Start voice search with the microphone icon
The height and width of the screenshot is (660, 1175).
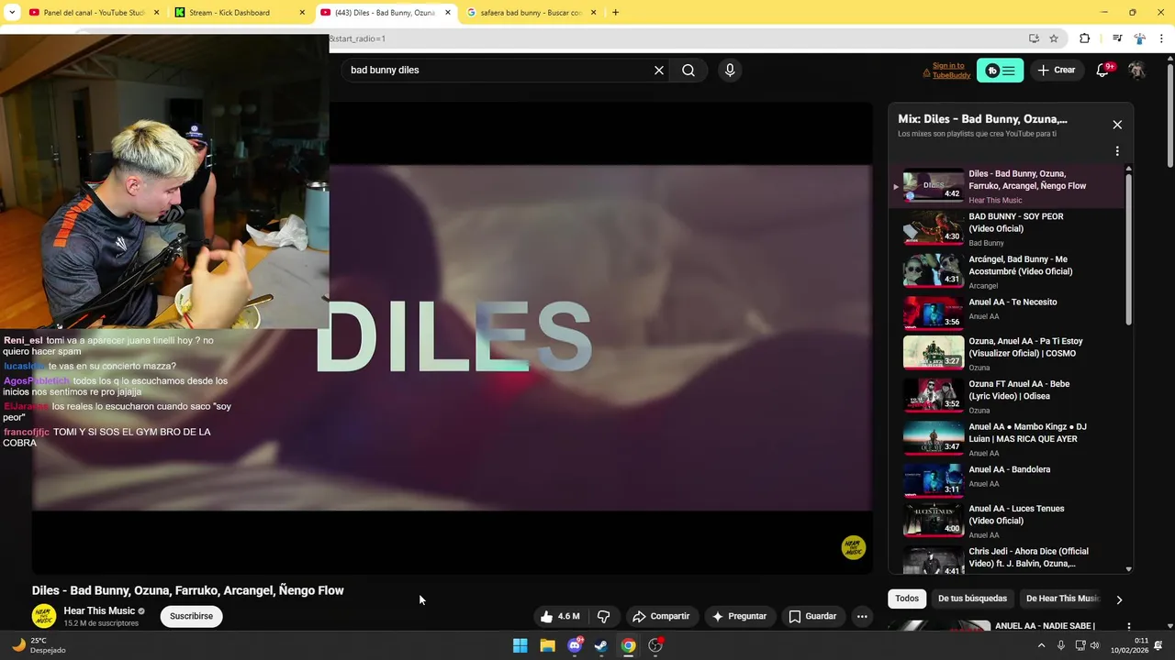[730, 71]
